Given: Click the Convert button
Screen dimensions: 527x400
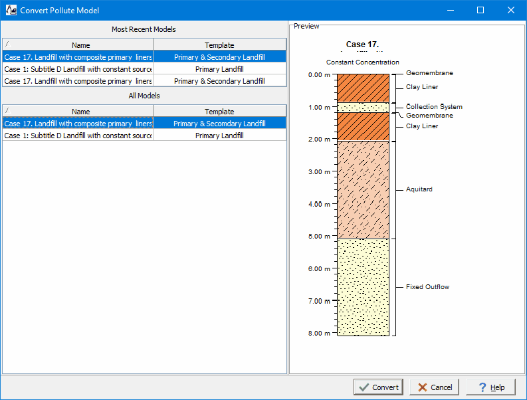Looking at the screenshot, I should pyautogui.click(x=378, y=387).
